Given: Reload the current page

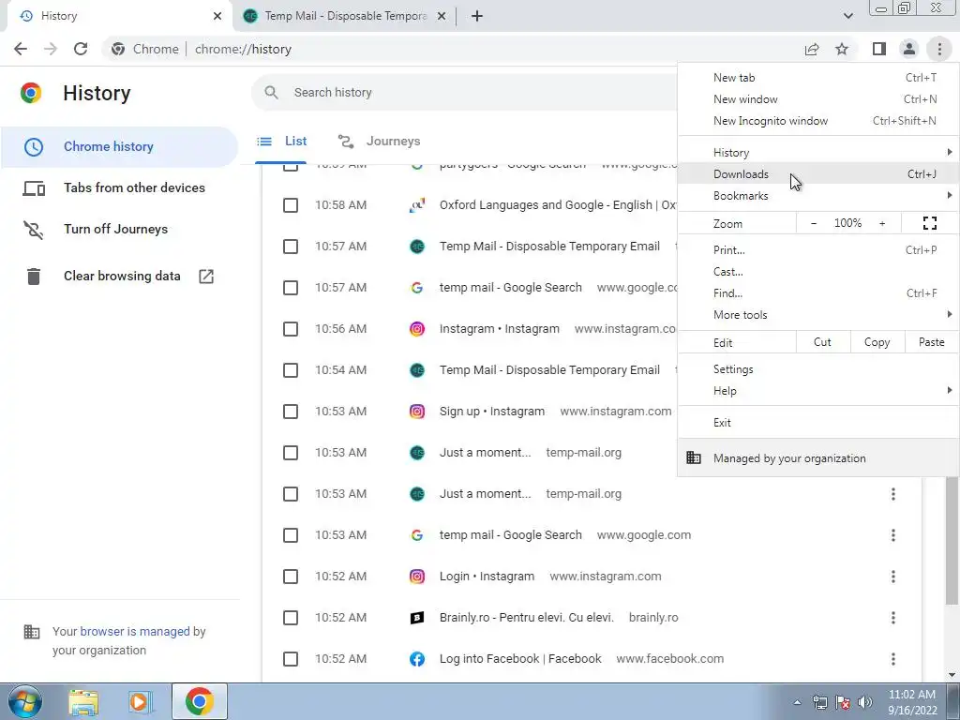Looking at the screenshot, I should tap(81, 49).
